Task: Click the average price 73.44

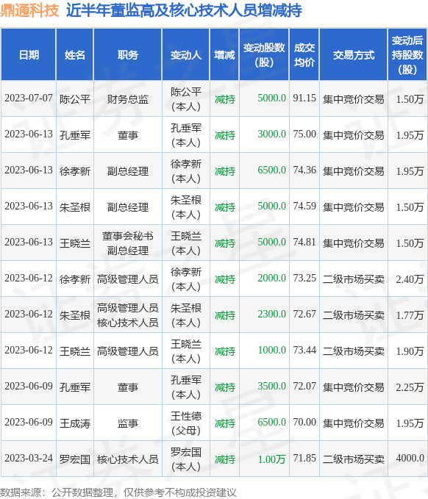Action: click(304, 350)
